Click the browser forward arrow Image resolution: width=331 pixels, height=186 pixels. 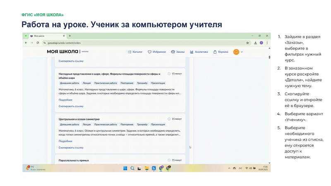(32, 43)
